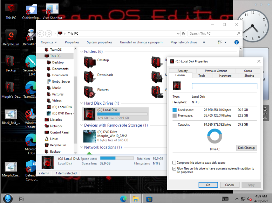Collapse the Folders (6) group
Viewport: 272px width, 203px height.
[x=81, y=51]
